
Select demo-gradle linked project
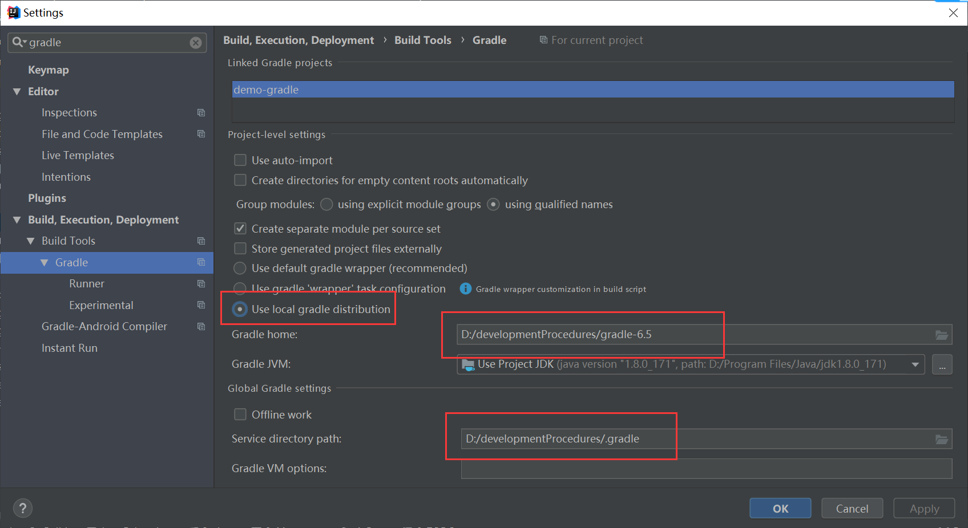click(x=593, y=90)
